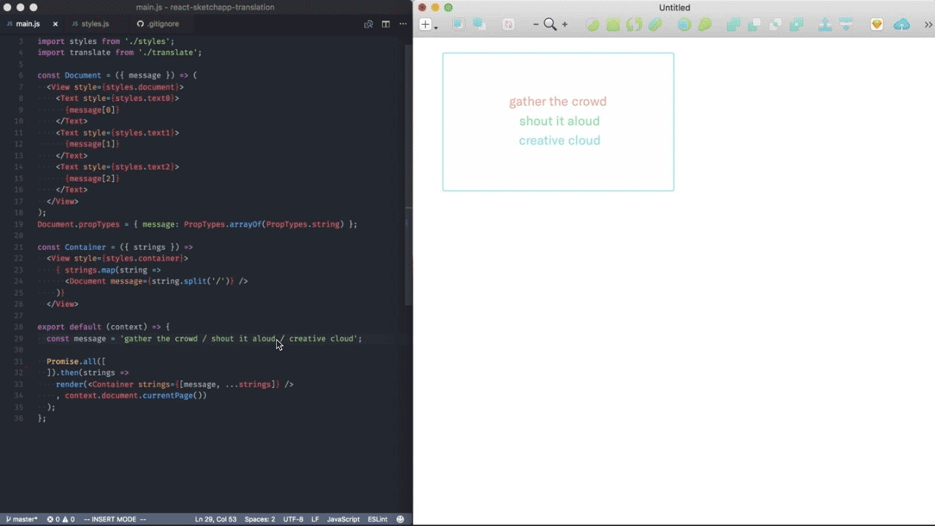Click the 'Document.propTypes' code line
935x526 pixels.
pyautogui.click(x=197, y=224)
